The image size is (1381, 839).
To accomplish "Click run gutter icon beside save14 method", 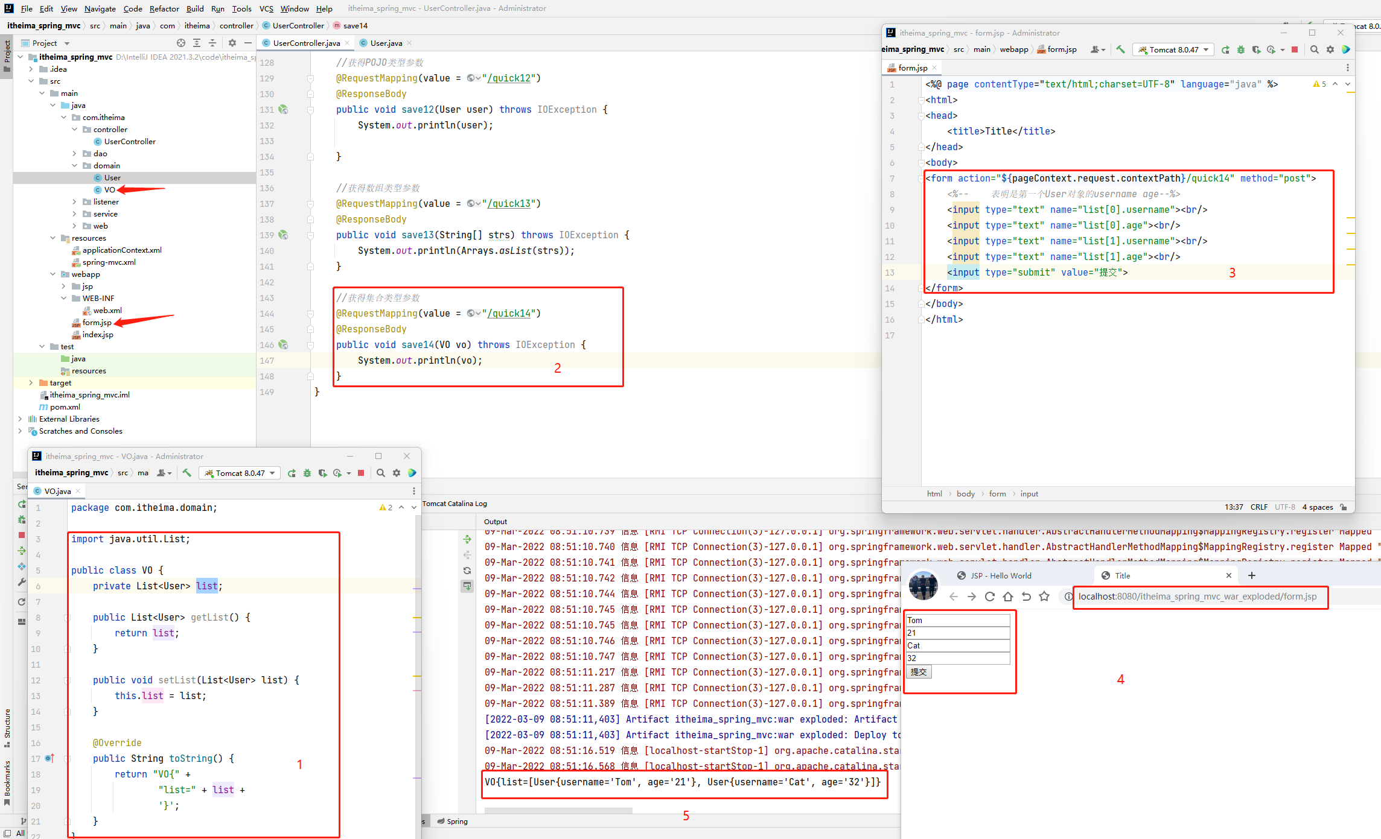I will coord(283,345).
